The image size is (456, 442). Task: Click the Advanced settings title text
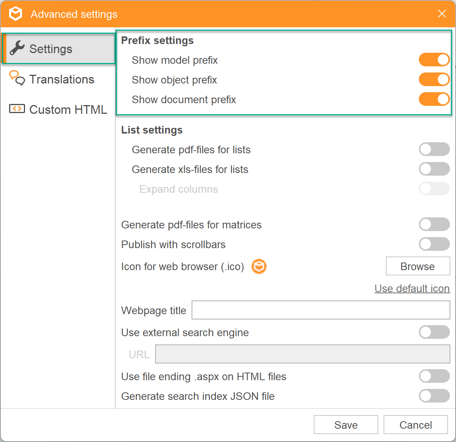[74, 14]
